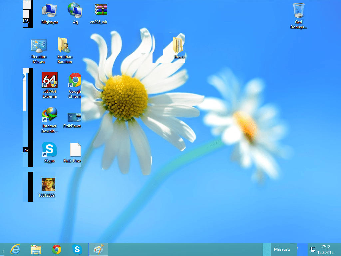
Task: Open the Geri Dönüşüm recycle bin
Action: pos(299,16)
